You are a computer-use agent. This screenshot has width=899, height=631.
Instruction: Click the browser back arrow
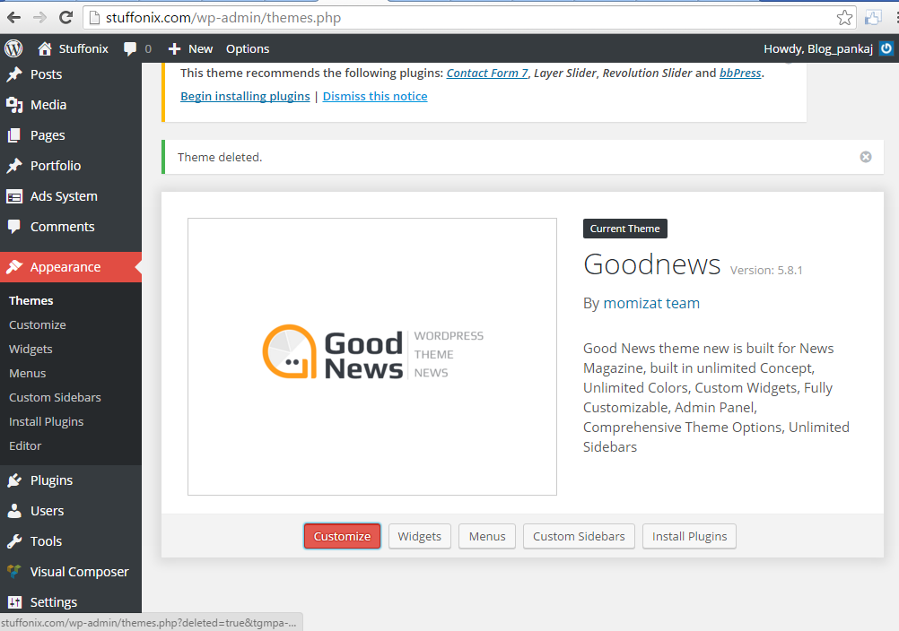13,18
